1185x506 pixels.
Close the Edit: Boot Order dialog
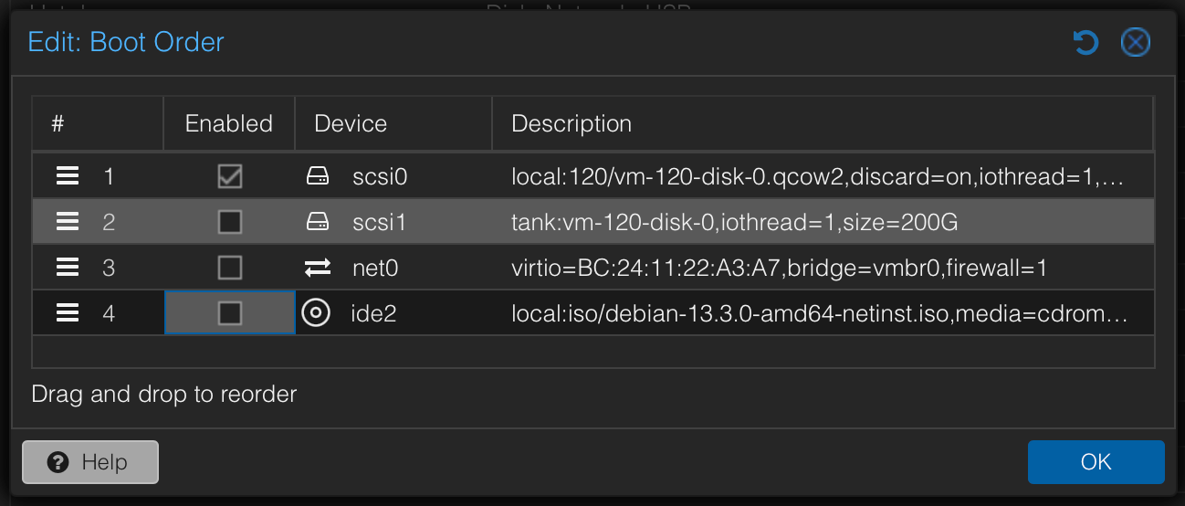[x=1135, y=42]
